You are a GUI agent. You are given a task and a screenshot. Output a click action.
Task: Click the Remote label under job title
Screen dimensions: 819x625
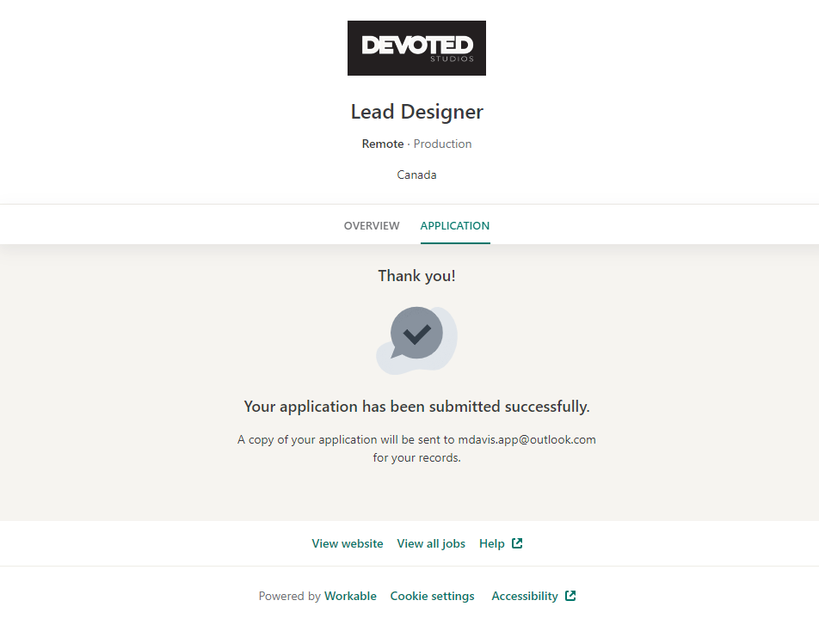[x=382, y=144]
